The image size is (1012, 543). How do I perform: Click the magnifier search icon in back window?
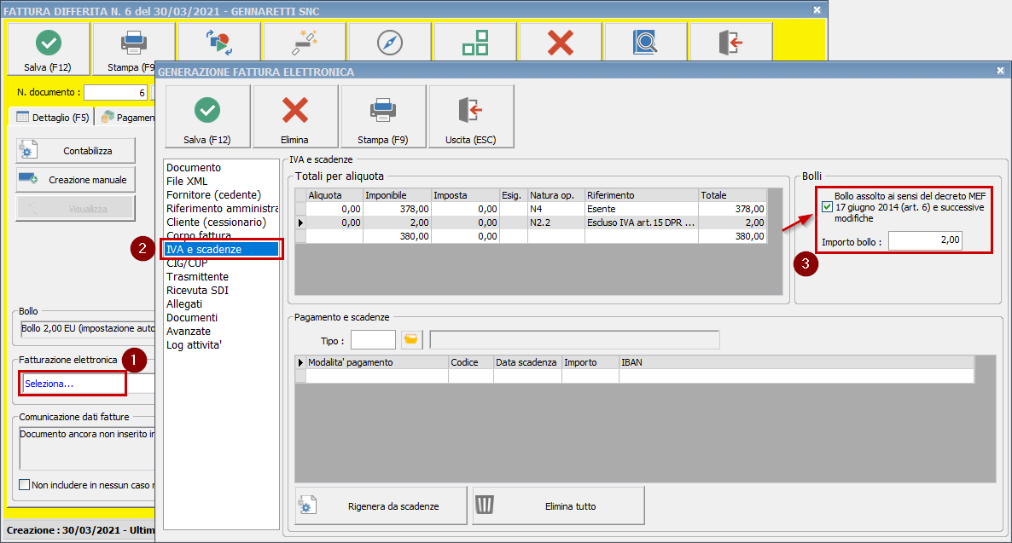point(645,43)
